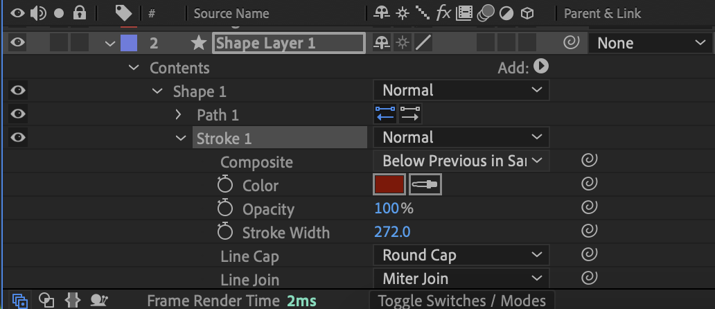This screenshot has width=715, height=309.
Task: Toggle the Render Time snail pane icon
Action: [98, 300]
